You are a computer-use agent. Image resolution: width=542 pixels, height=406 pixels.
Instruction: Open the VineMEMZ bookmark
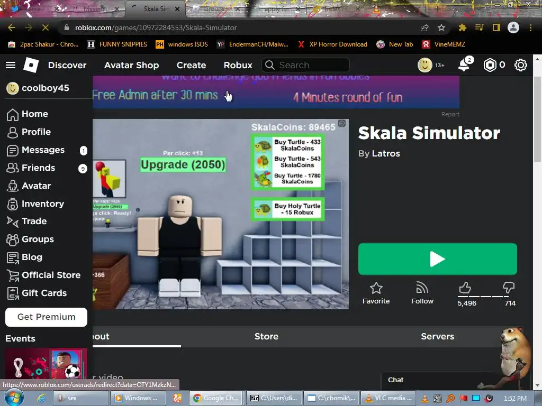click(444, 44)
